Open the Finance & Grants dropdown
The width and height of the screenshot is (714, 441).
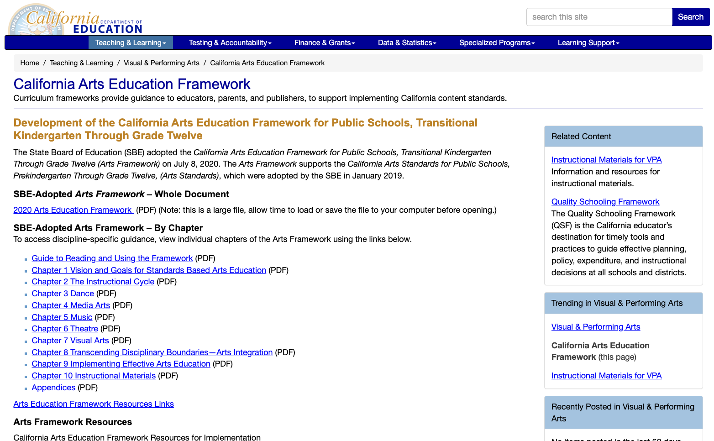[x=325, y=42]
